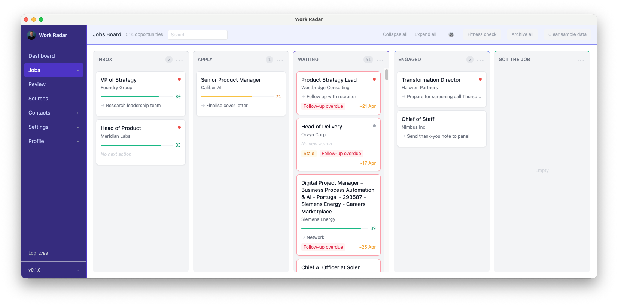Open the Digital Project Manager Siemens card

click(339, 215)
